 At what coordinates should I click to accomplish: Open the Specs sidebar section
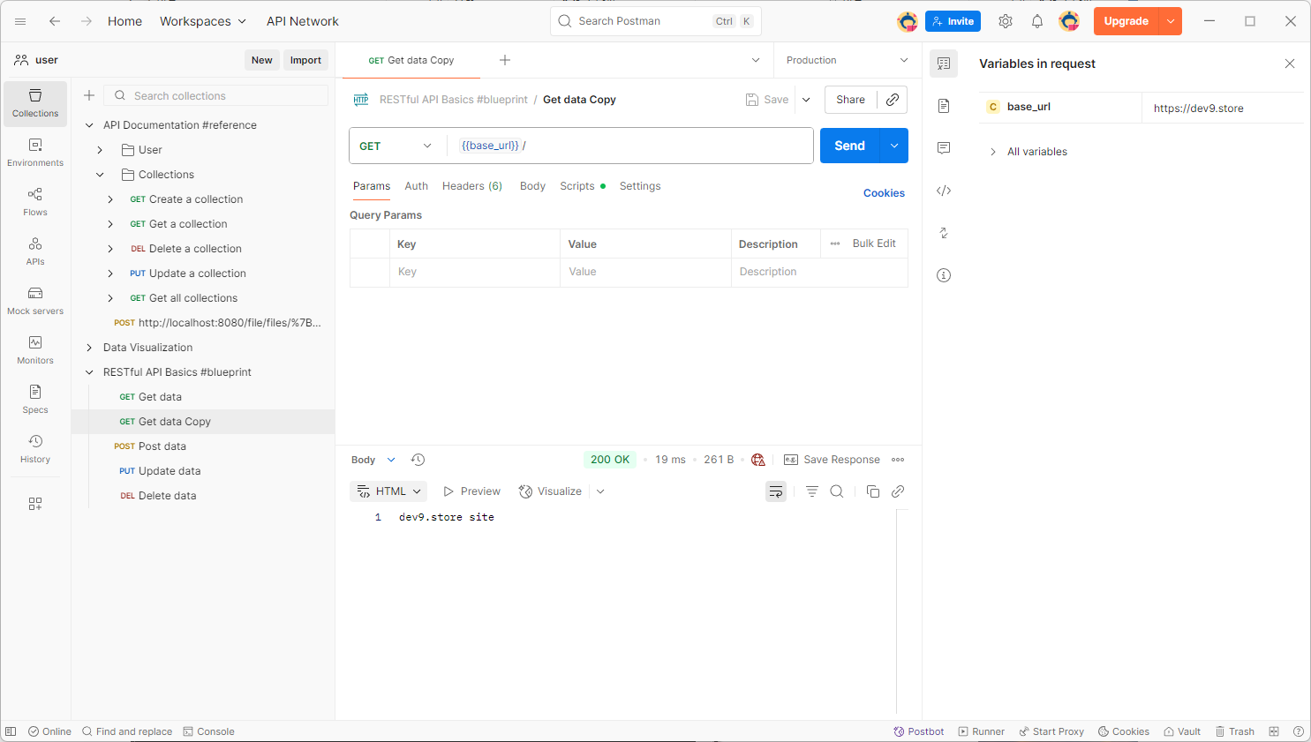coord(35,400)
